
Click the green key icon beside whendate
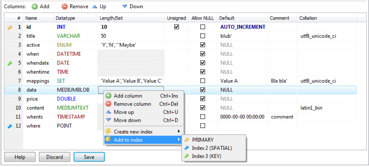pyautogui.click(x=10, y=63)
